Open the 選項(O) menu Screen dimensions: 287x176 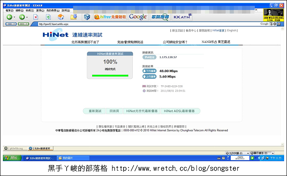pyautogui.click(x=40, y=11)
